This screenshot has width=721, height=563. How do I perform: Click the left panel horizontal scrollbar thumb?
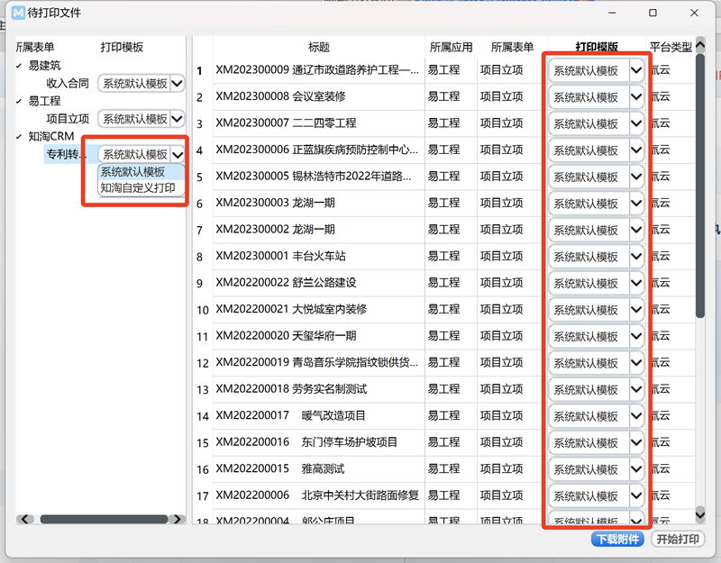[104, 520]
